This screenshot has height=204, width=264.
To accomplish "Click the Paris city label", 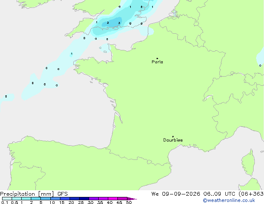I will point(157,62).
